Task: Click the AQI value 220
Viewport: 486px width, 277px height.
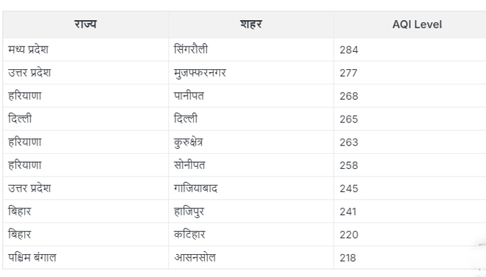Action: coord(349,235)
